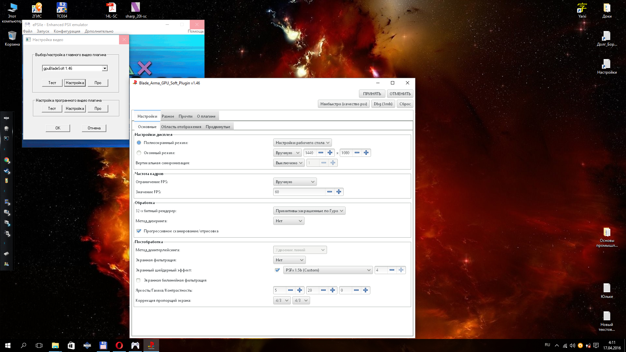Click Наибыстро (качество psx) preset button

(x=344, y=104)
